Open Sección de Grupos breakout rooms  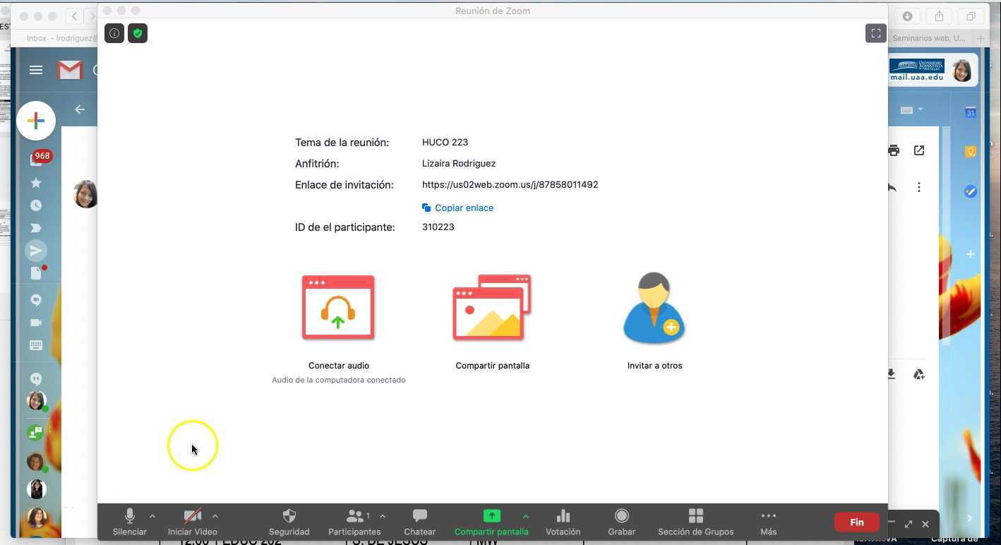click(x=695, y=522)
